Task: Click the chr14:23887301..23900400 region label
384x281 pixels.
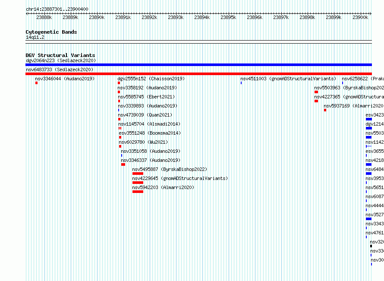Action: point(57,9)
